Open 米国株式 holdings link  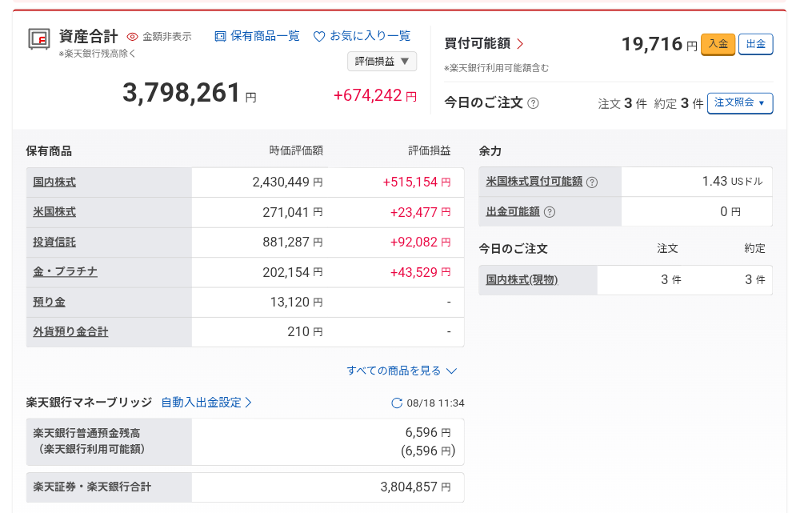pyautogui.click(x=54, y=212)
